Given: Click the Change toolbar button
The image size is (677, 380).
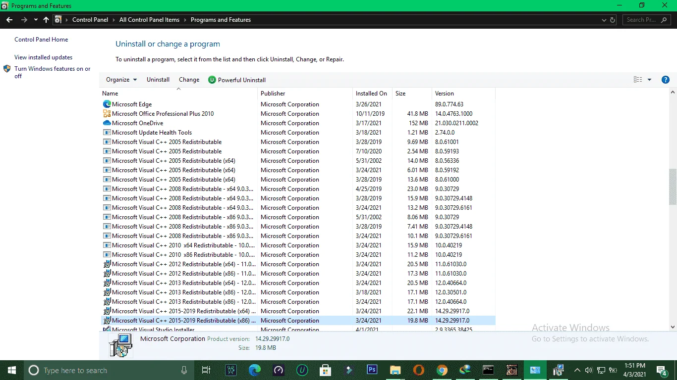Looking at the screenshot, I should [x=189, y=80].
